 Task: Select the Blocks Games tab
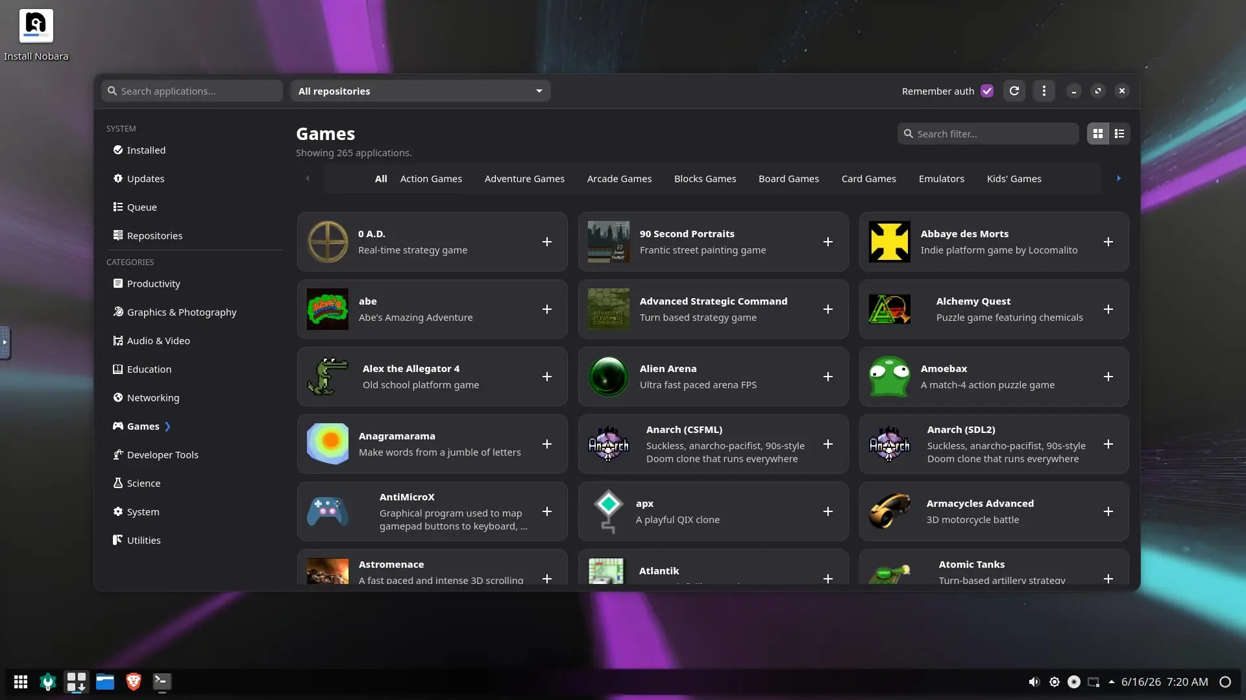pyautogui.click(x=705, y=178)
